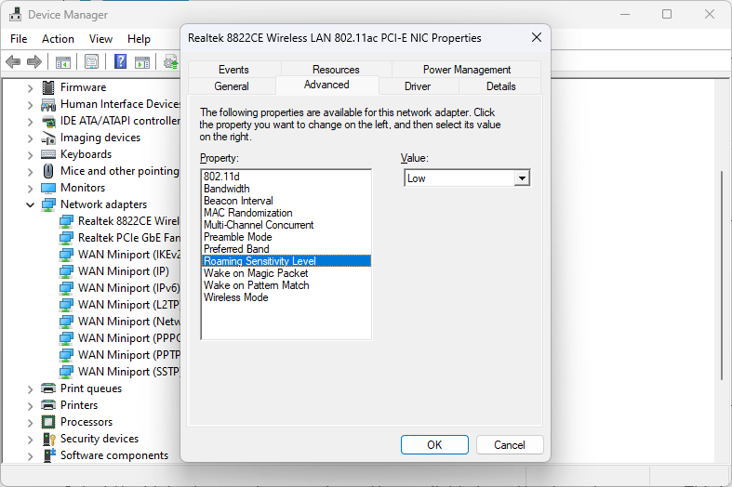Expand the Print queues tree node
Image resolution: width=732 pixels, height=487 pixels.
30,388
